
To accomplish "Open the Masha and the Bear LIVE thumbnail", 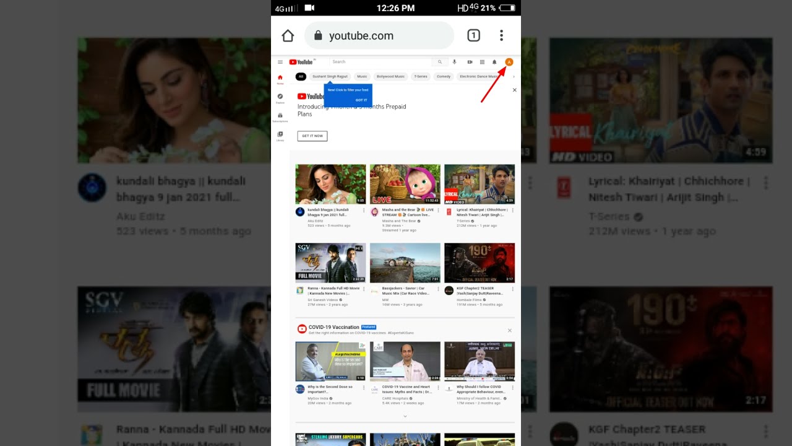I will click(x=405, y=184).
